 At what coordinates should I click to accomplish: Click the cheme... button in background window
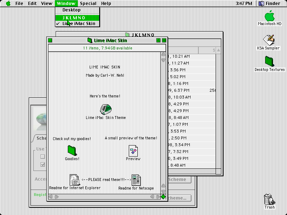pos(180,198)
